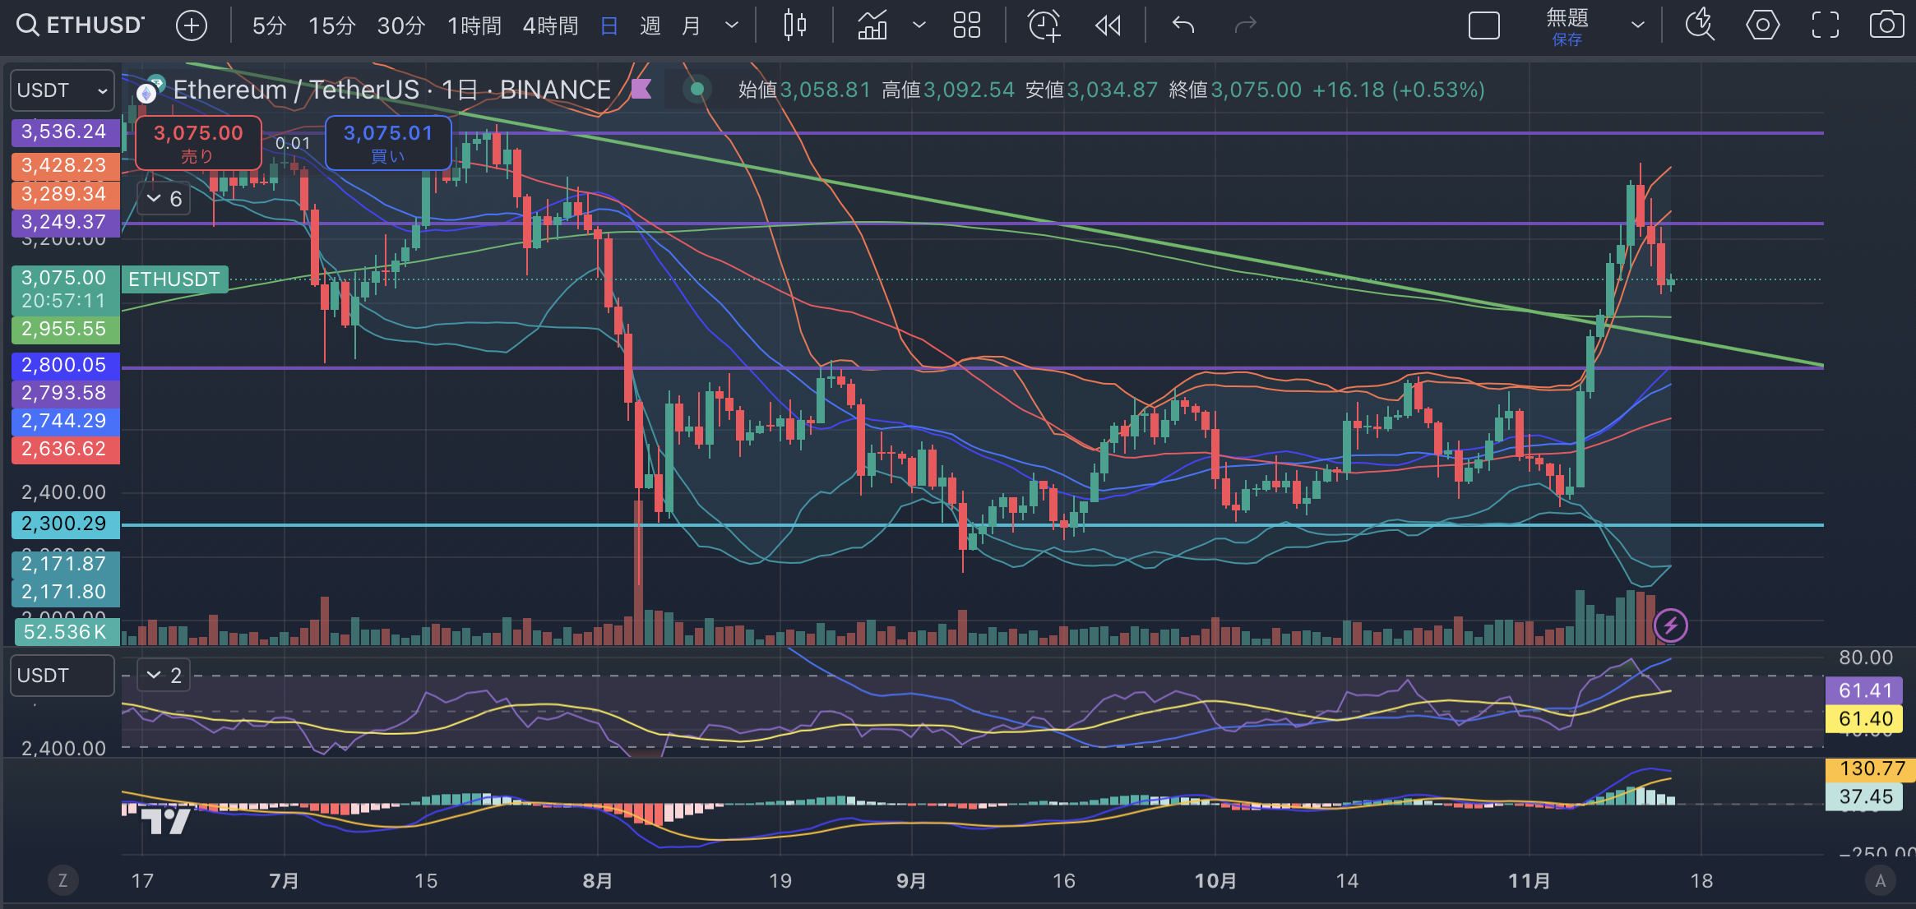This screenshot has width=1916, height=909.
Task: Open quick search lightning magnifier icon
Action: point(1700,25)
